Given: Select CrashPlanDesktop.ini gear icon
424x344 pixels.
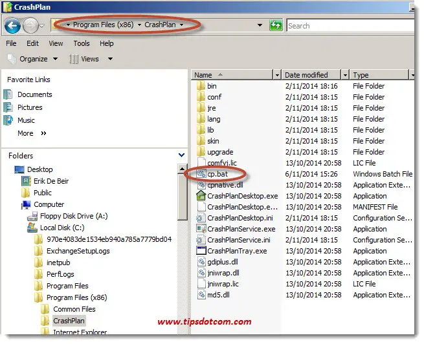Looking at the screenshot, I should point(201,218).
